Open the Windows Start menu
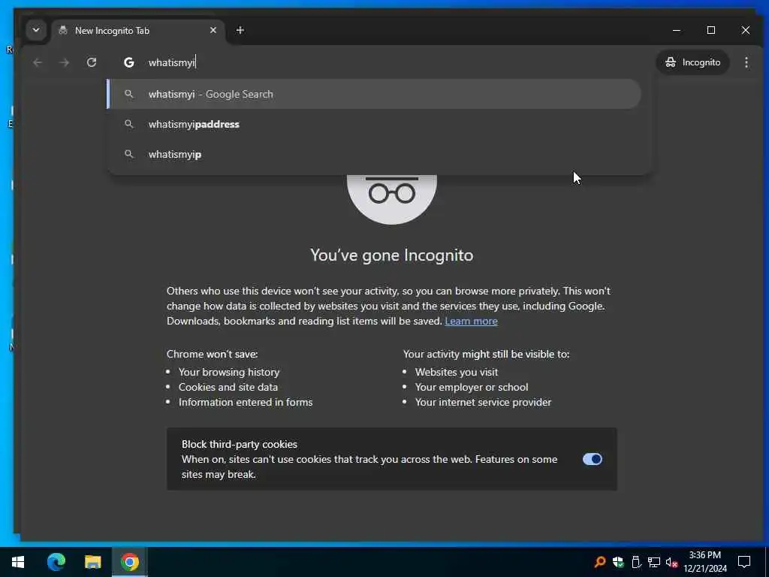 coord(18,562)
